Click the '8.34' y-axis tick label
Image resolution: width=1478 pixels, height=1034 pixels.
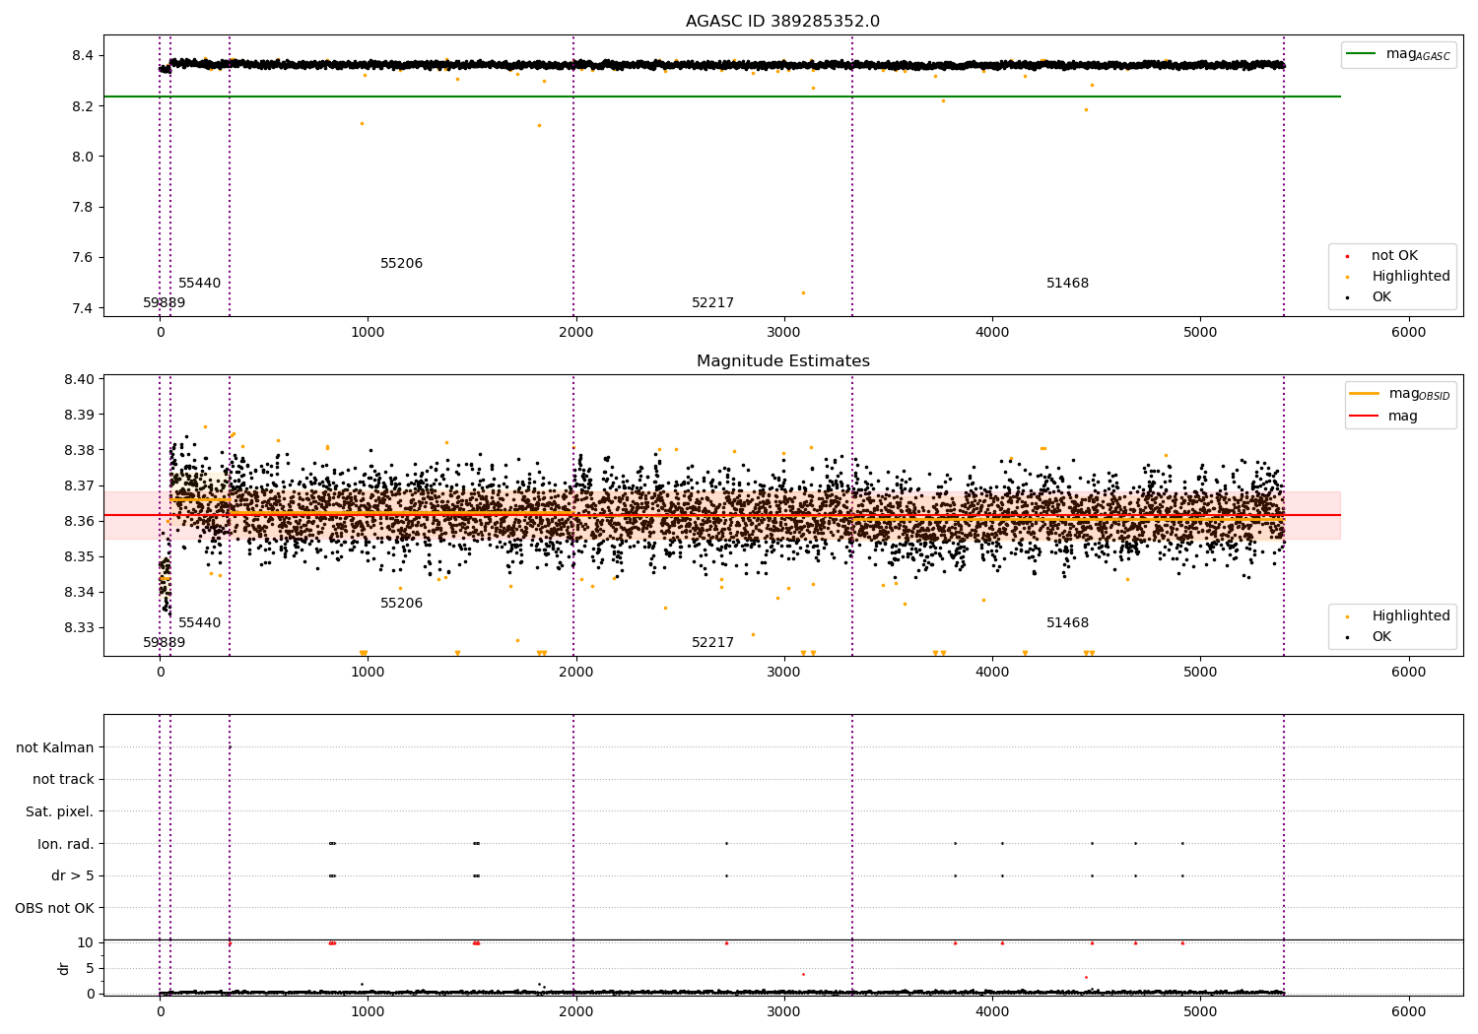[x=79, y=592]
